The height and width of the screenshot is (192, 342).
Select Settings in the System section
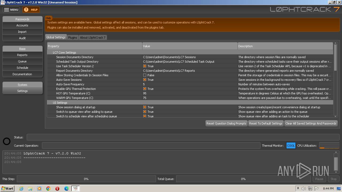[22, 91]
